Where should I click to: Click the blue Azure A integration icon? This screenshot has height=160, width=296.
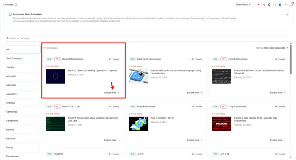(x=280, y=5)
